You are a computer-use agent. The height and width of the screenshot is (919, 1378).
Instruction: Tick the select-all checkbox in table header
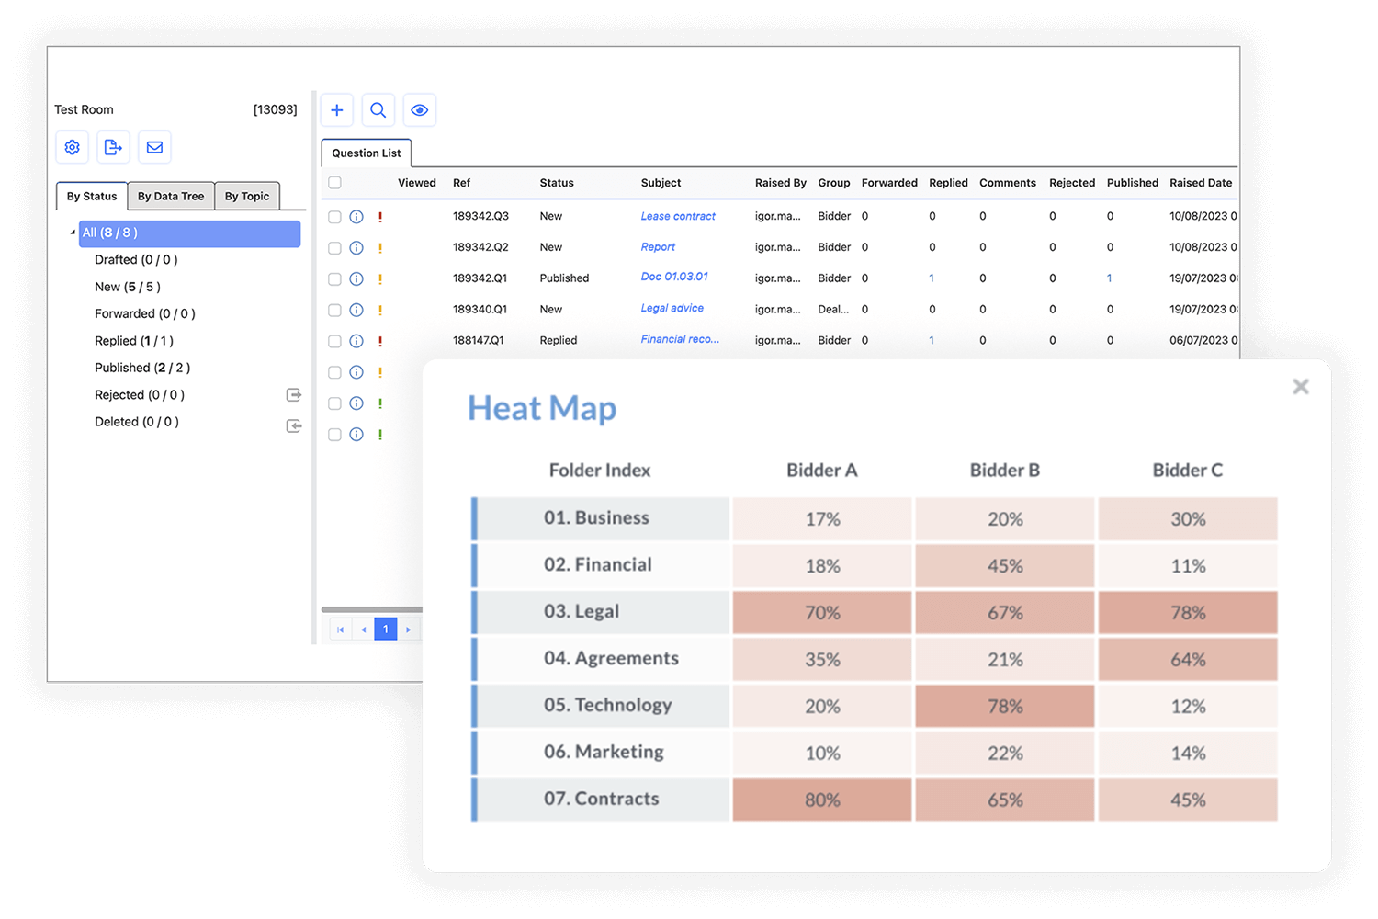(x=335, y=183)
